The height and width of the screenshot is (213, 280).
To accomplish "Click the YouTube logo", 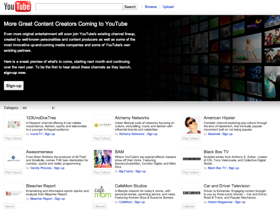I will click(x=17, y=7).
